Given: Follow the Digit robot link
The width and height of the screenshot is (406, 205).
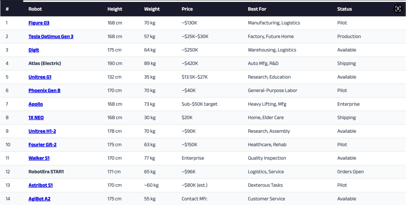Looking at the screenshot, I should (34, 50).
